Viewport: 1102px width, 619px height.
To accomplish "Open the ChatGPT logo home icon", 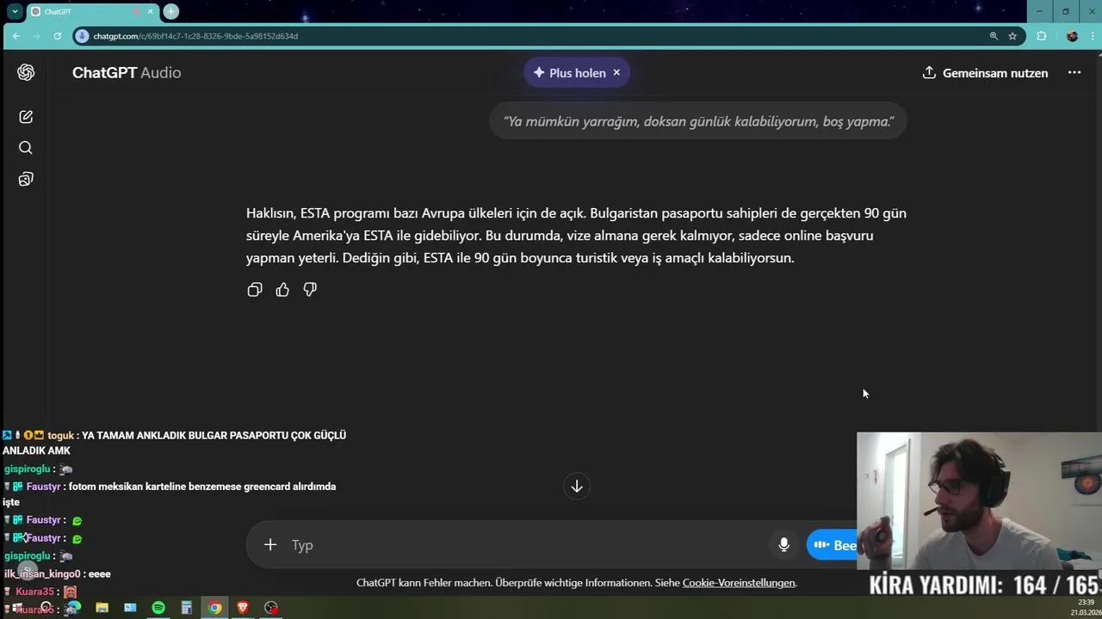I will (26, 72).
